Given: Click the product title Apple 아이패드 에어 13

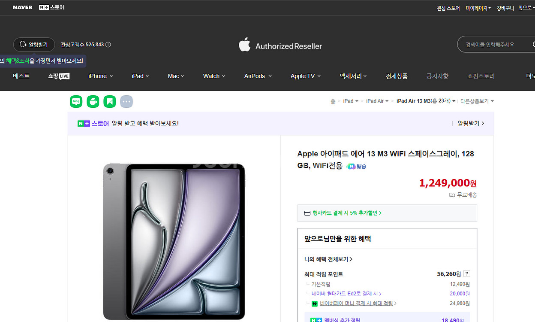Looking at the screenshot, I should 386,159.
